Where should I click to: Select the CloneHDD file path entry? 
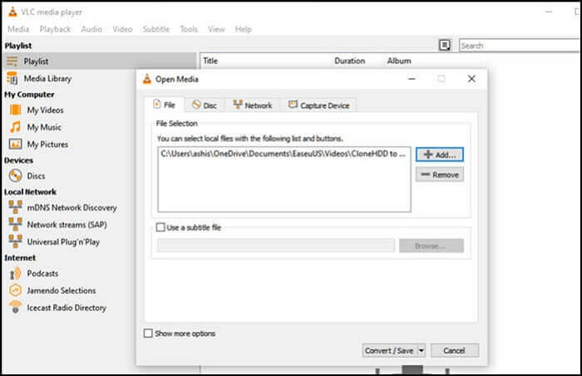pyautogui.click(x=284, y=154)
